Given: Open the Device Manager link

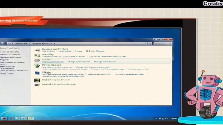Looking at the screenshot, I should tap(97, 51).
